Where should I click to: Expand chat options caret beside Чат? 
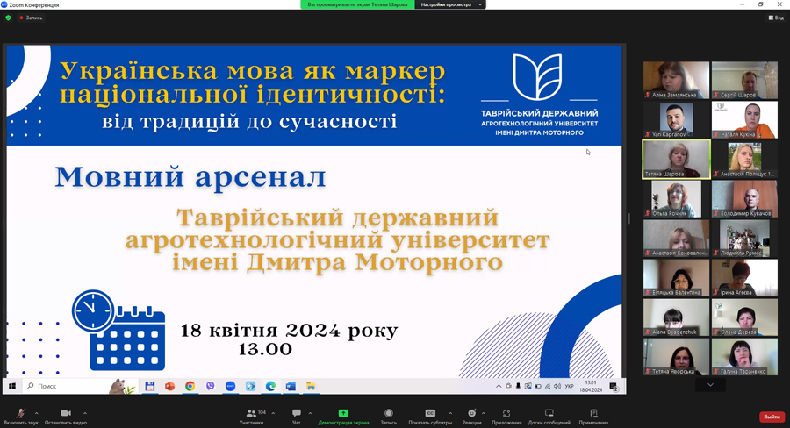coord(310,413)
